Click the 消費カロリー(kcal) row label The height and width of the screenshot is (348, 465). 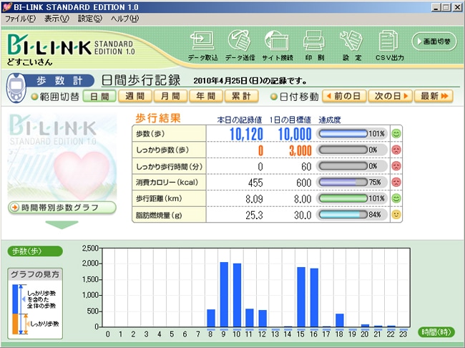(167, 182)
